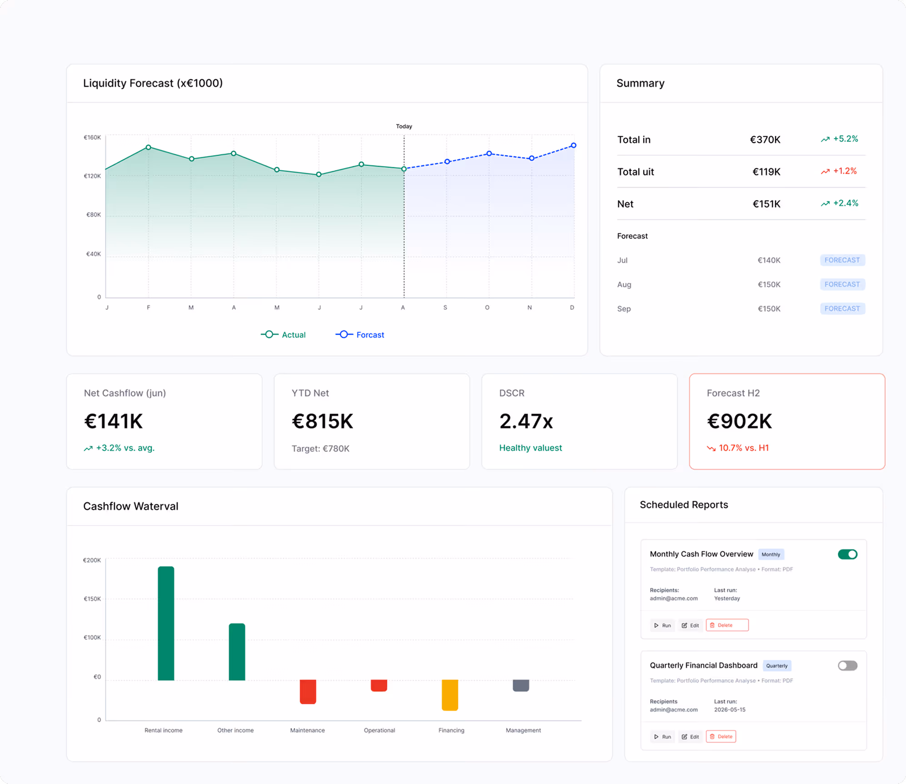
Task: Open the DSCR card
Action: [x=579, y=422]
